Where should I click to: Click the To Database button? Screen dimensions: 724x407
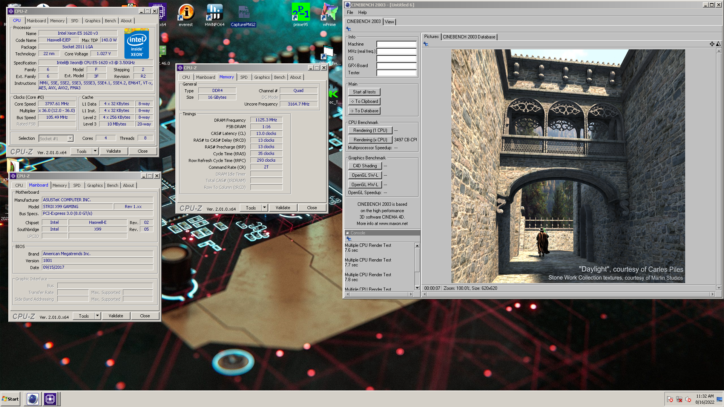(364, 111)
